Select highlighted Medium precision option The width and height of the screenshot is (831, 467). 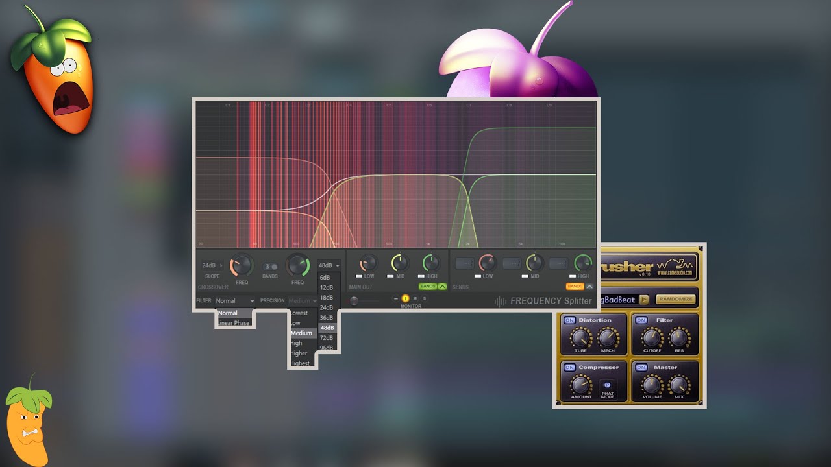click(x=303, y=333)
